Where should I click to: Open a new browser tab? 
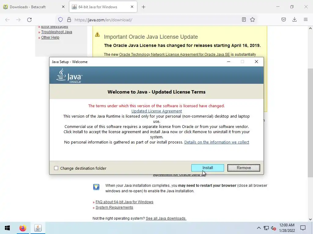click(144, 7)
